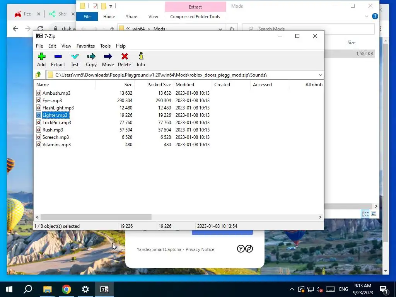
Task: Select the Screech.mp3 file
Action: 56,137
